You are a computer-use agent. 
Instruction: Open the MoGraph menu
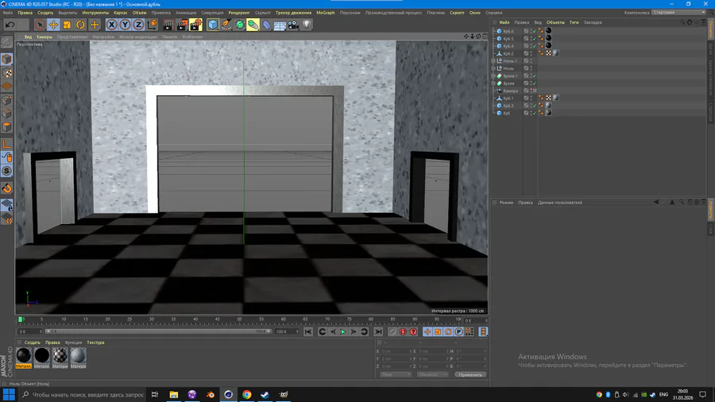click(x=325, y=13)
